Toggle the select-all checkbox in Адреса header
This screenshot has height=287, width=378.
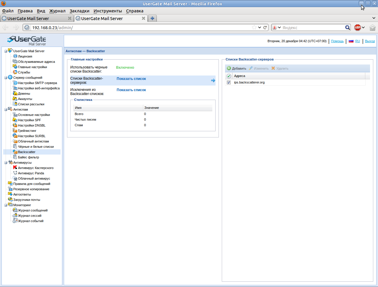click(229, 76)
